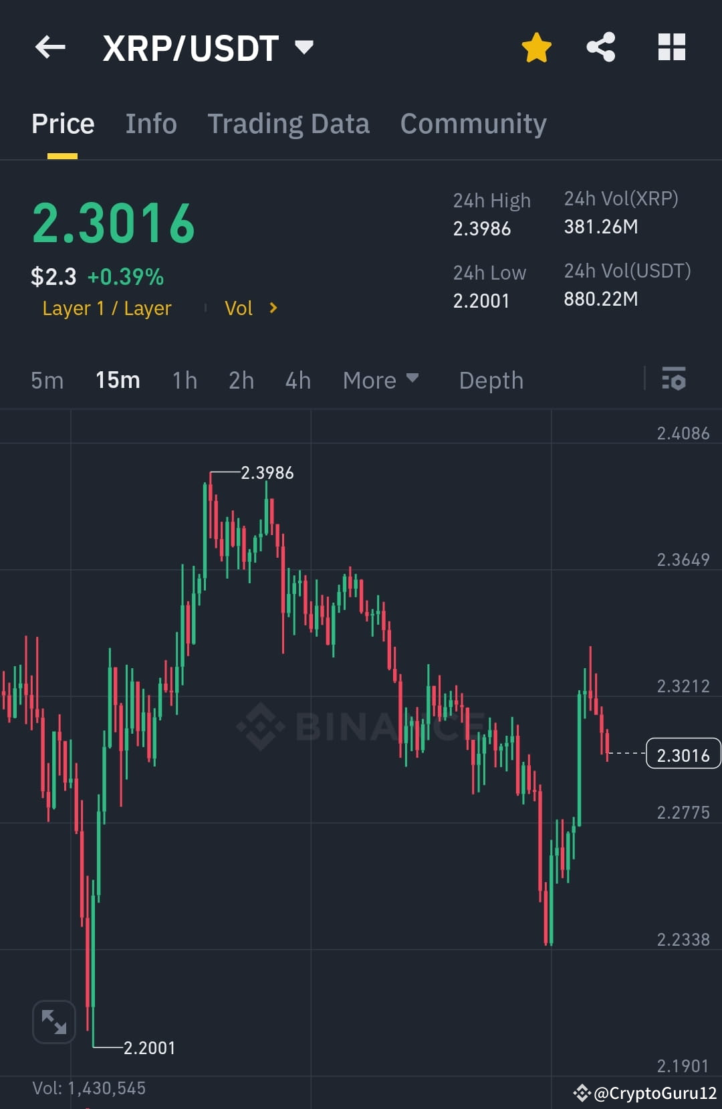View the Depth chart

[x=491, y=380]
